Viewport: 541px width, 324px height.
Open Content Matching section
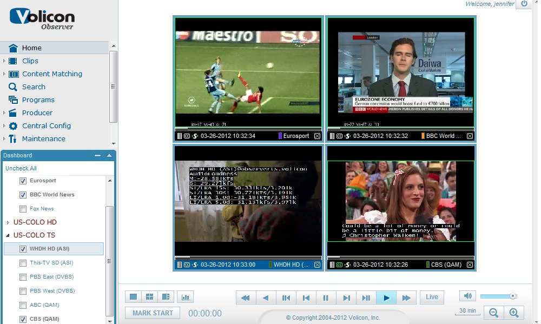(52, 74)
